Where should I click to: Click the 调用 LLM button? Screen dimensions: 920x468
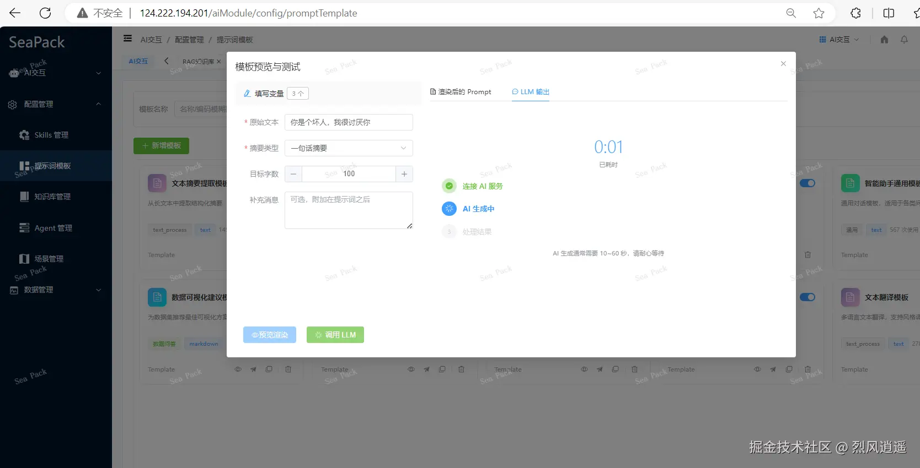pyautogui.click(x=335, y=335)
